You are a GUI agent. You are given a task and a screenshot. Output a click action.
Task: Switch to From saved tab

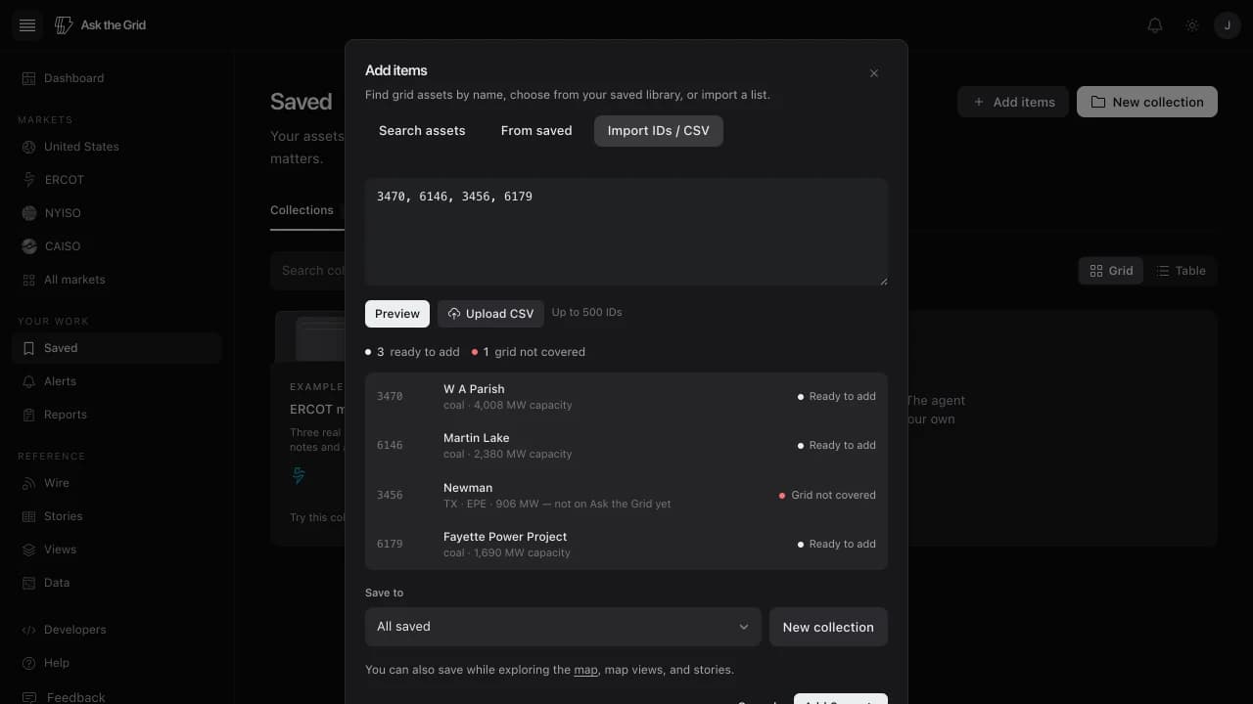pos(536,131)
